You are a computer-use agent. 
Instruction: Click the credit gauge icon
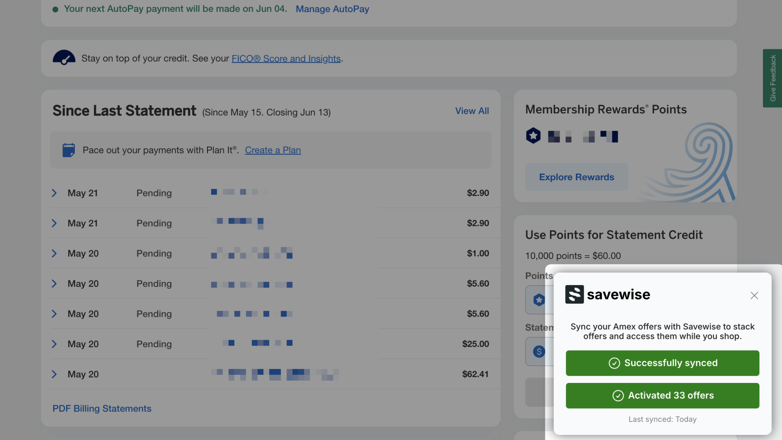pyautogui.click(x=64, y=58)
